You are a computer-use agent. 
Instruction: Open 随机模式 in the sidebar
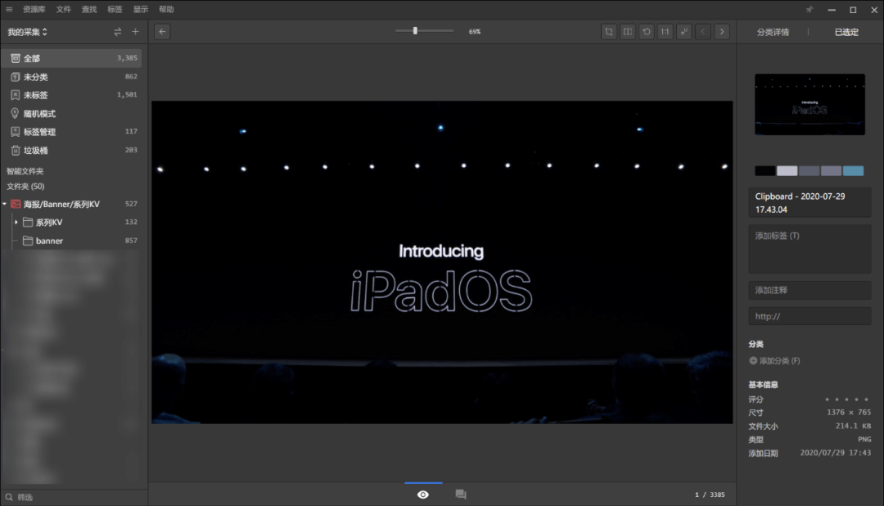[x=71, y=113]
